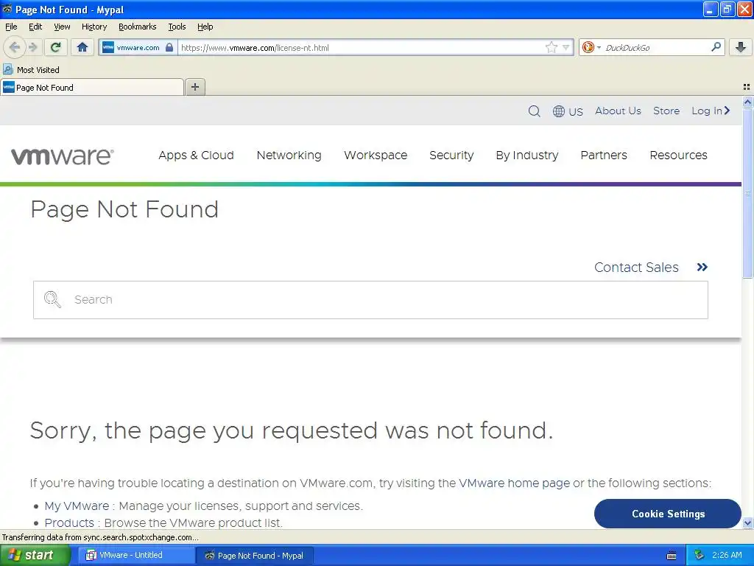The height and width of the screenshot is (566, 754).
Task: Click the DuckDuckGo search field
Action: [655, 48]
